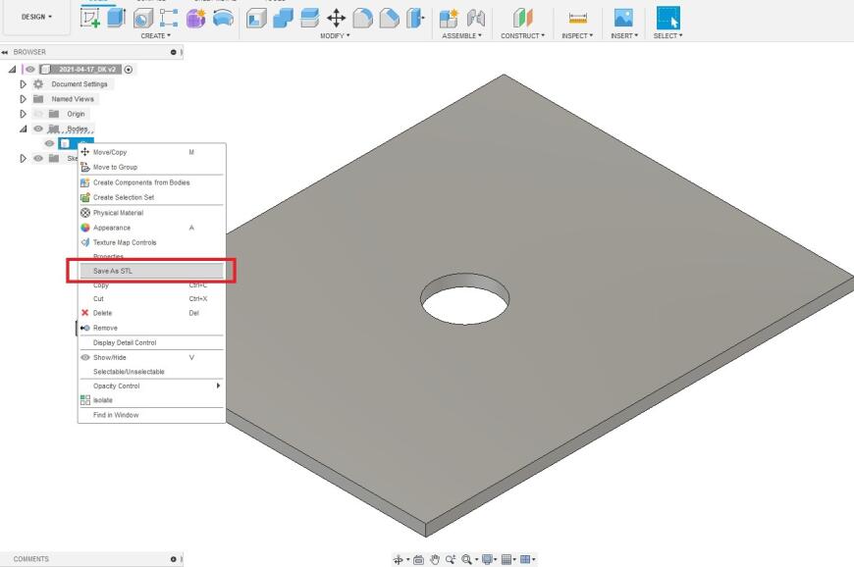The image size is (854, 567).
Task: Choose Move/Copy in context menu
Action: [151, 152]
